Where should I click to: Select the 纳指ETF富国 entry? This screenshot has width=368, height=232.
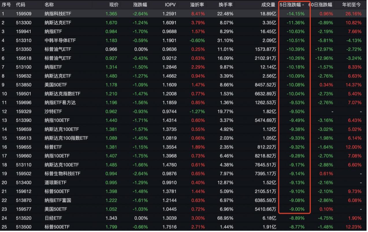(58, 200)
